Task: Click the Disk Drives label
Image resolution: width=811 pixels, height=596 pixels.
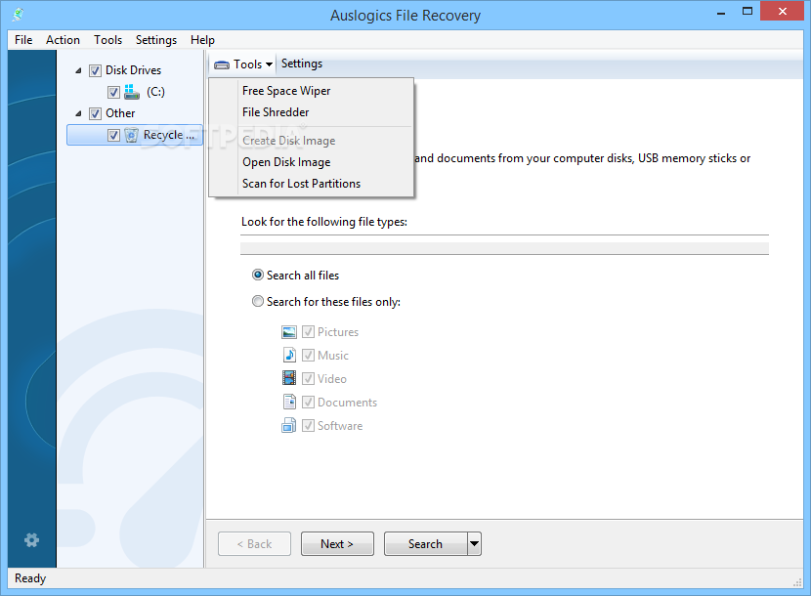Action: [134, 70]
